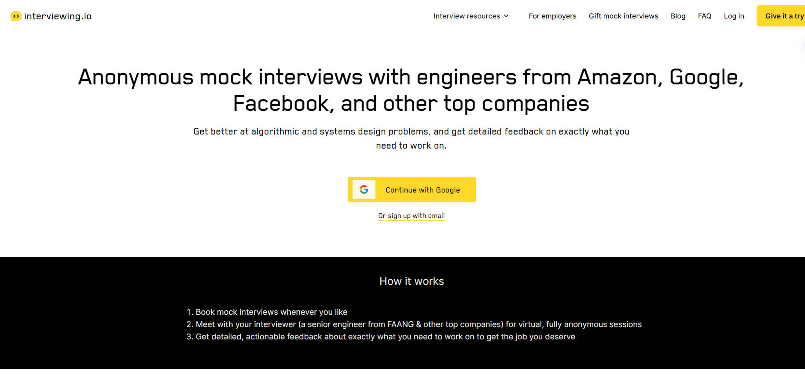
Task: Click step 3 about detailed actionable feedback
Action: [381, 336]
